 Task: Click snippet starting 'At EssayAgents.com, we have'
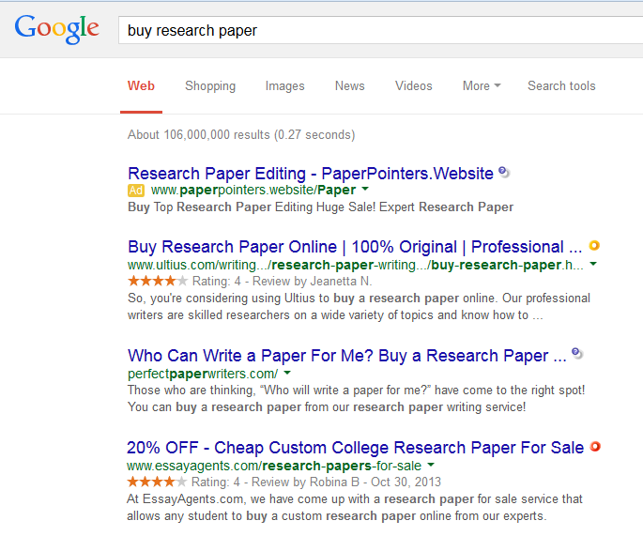[355, 507]
